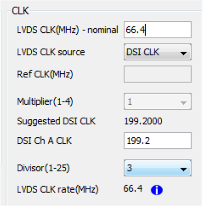Click the blue info icon beside LVDS CLK rate
The width and height of the screenshot is (203, 206).
click(157, 190)
